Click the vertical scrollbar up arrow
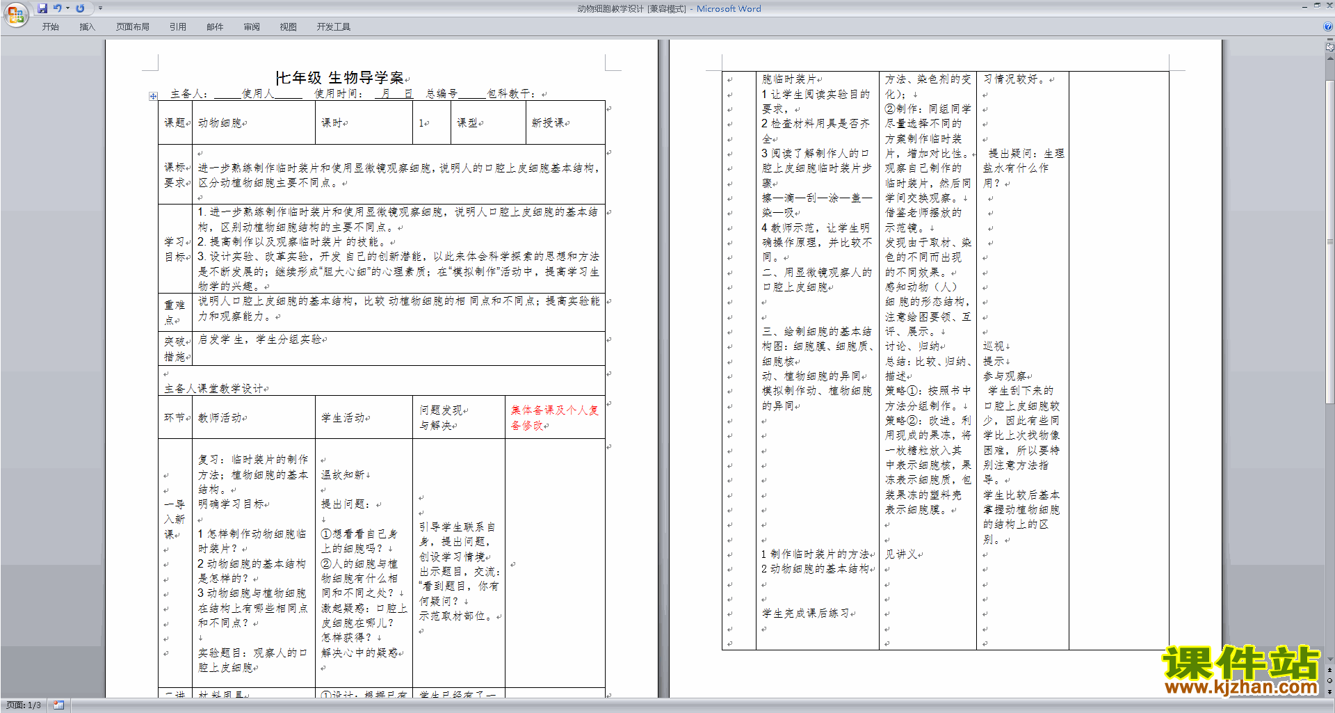 click(1330, 58)
